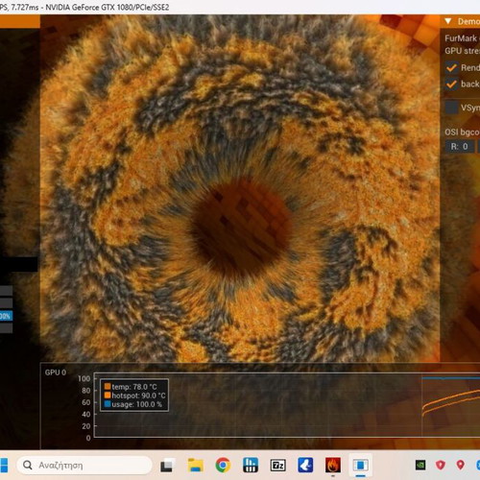The width and height of the screenshot is (480, 480).
Task: Click the Windows search box
Action: 84,465
